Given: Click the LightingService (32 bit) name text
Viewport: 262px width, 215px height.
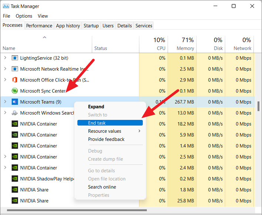Looking at the screenshot, I should [x=44, y=58].
